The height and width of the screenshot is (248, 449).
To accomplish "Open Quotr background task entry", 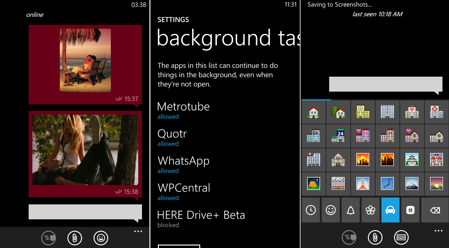I will (x=172, y=137).
